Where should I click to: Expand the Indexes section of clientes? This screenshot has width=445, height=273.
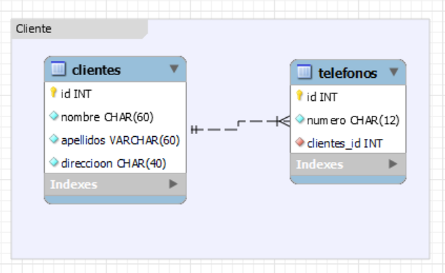coord(173,184)
